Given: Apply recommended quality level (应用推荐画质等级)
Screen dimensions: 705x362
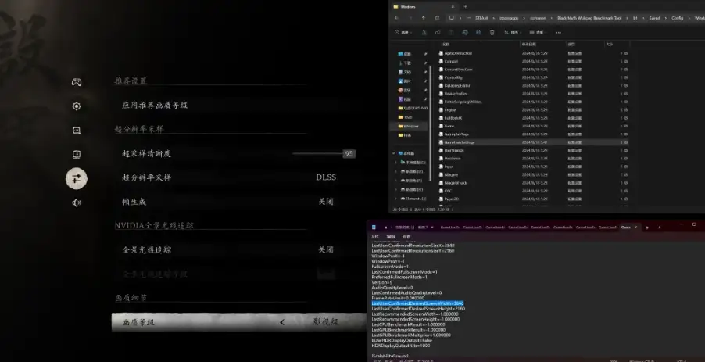Looking at the screenshot, I should (x=155, y=106).
